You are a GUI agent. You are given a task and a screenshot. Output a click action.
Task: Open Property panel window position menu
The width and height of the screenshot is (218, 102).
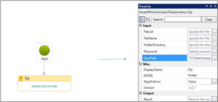207,6
